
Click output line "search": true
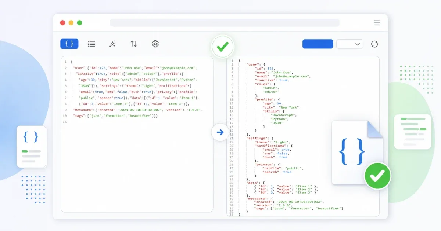(x=277, y=172)
